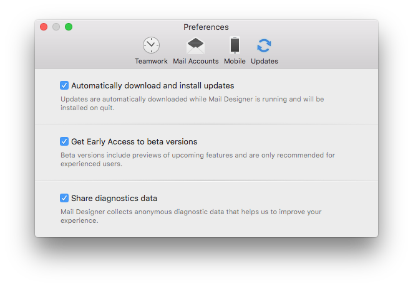The width and height of the screenshot is (413, 287).
Task: Turn off the Share diagnostics data checkbox
Action: tap(64, 198)
